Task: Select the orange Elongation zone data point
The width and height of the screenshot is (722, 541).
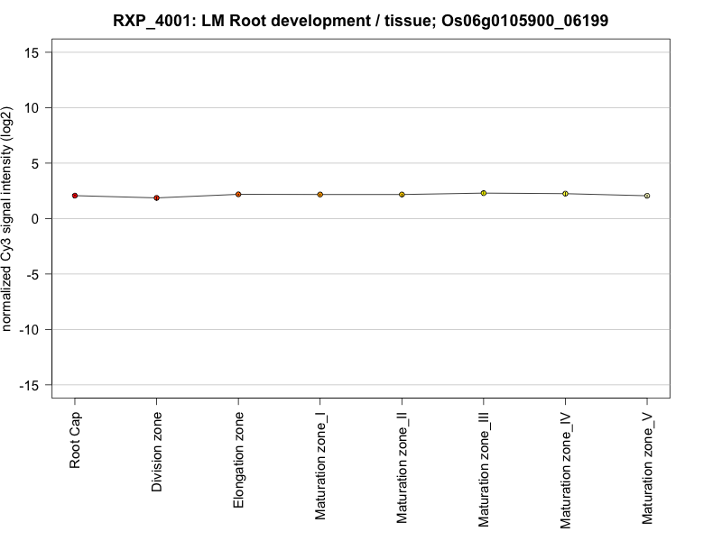Action: [x=238, y=194]
